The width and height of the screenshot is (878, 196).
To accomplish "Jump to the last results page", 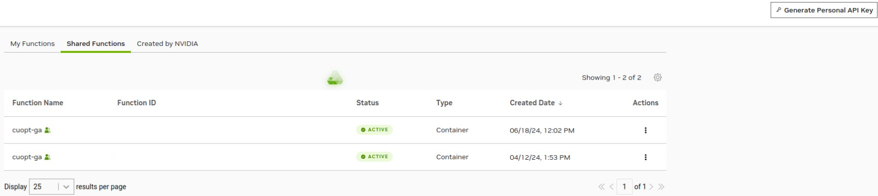I will [661, 187].
